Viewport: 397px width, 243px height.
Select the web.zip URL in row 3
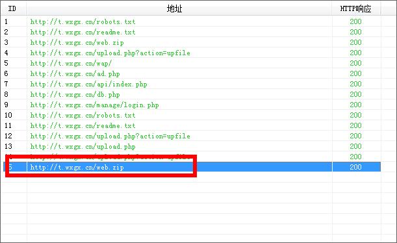coord(77,42)
